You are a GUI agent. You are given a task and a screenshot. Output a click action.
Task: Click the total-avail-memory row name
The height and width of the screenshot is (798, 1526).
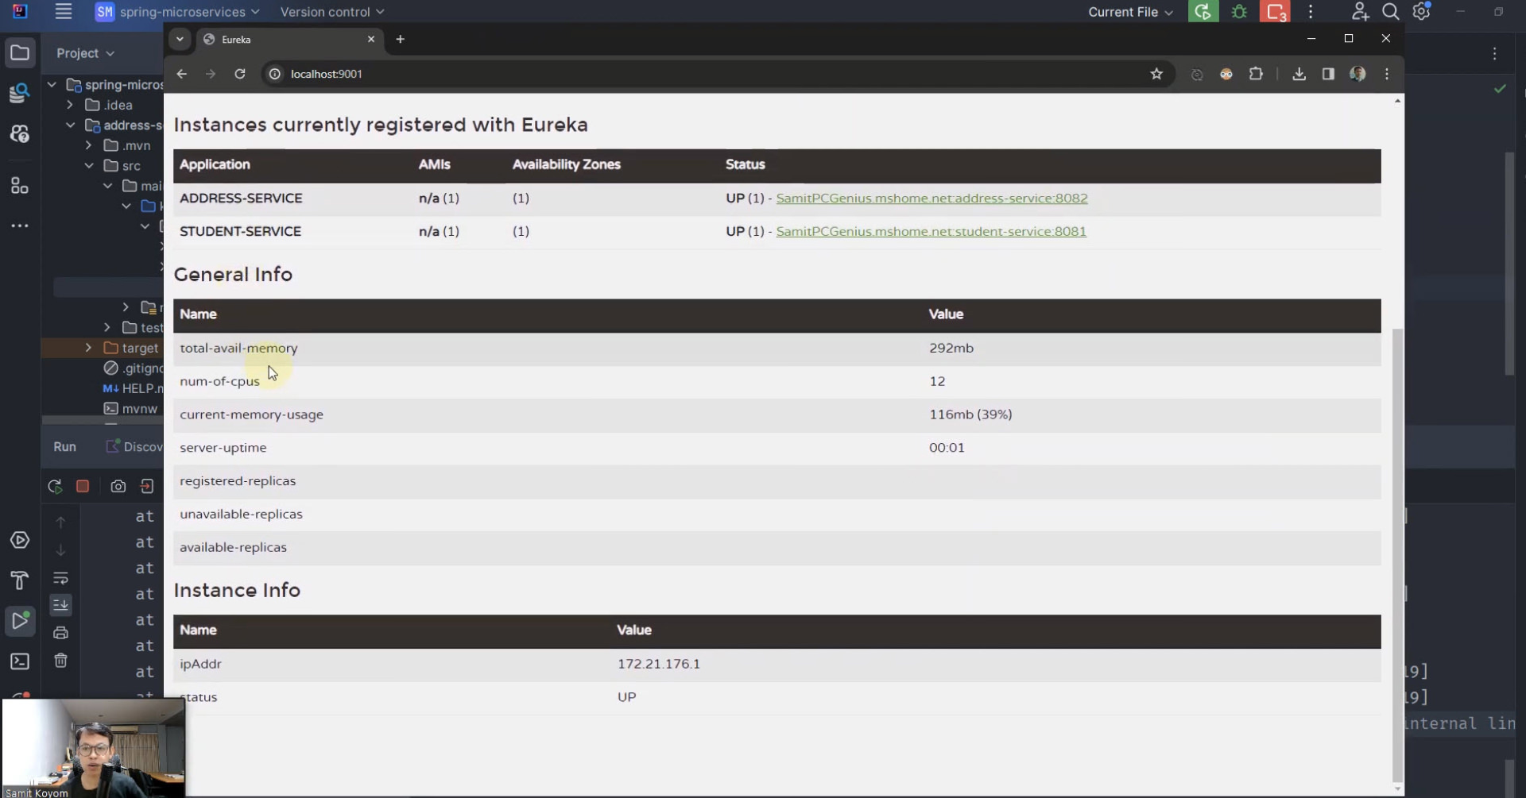(238, 349)
